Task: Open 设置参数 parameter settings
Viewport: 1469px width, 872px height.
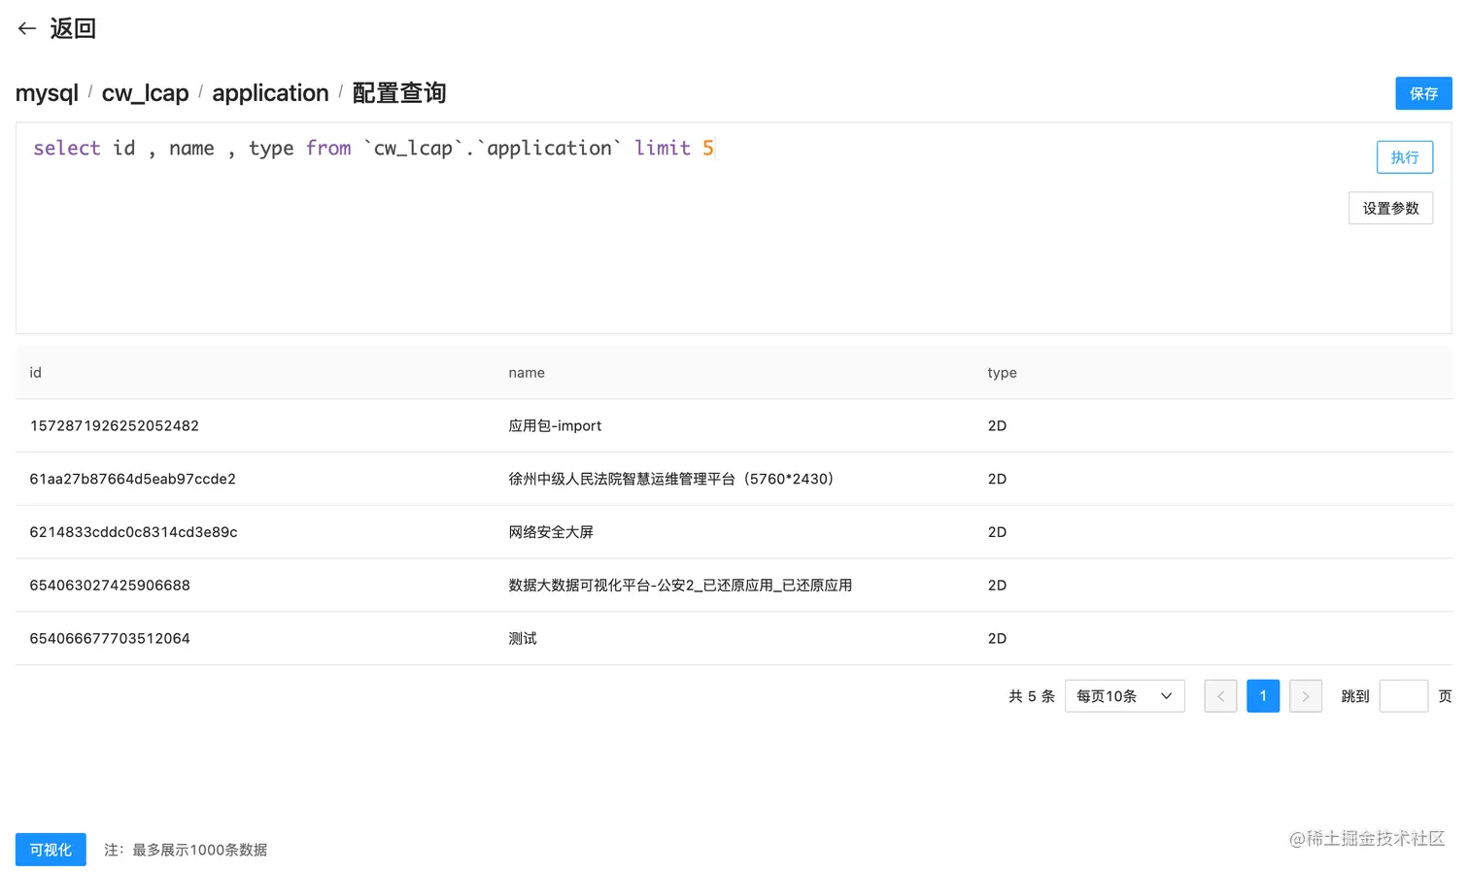Action: click(1390, 208)
